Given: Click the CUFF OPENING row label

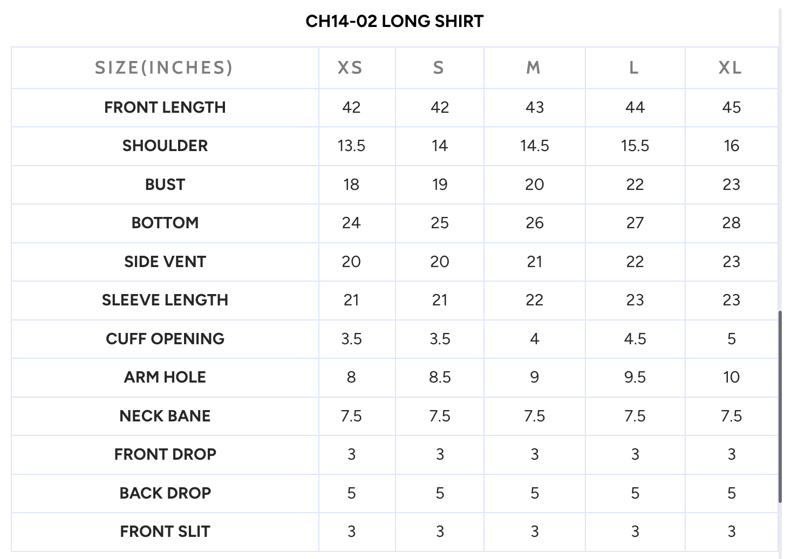Looking at the screenshot, I should pyautogui.click(x=165, y=339).
